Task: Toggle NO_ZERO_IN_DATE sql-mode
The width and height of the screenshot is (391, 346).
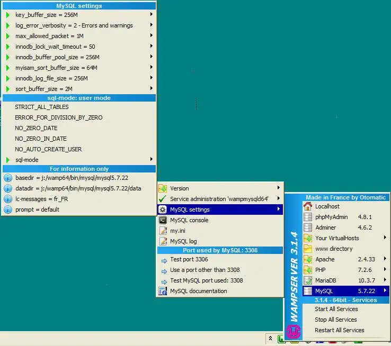Action: [79, 139]
